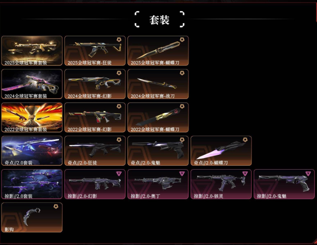This screenshot has width=317, height=245.
Task: Click tier badge on 影钩 karambit card
Action: (56, 206)
